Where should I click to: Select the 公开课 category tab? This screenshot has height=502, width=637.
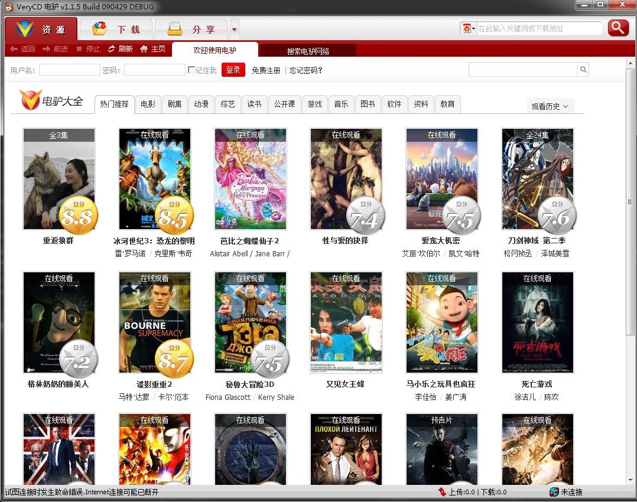pyautogui.click(x=284, y=104)
